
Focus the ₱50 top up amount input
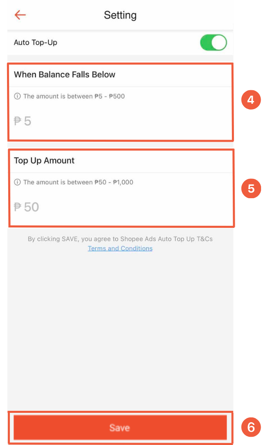point(120,207)
